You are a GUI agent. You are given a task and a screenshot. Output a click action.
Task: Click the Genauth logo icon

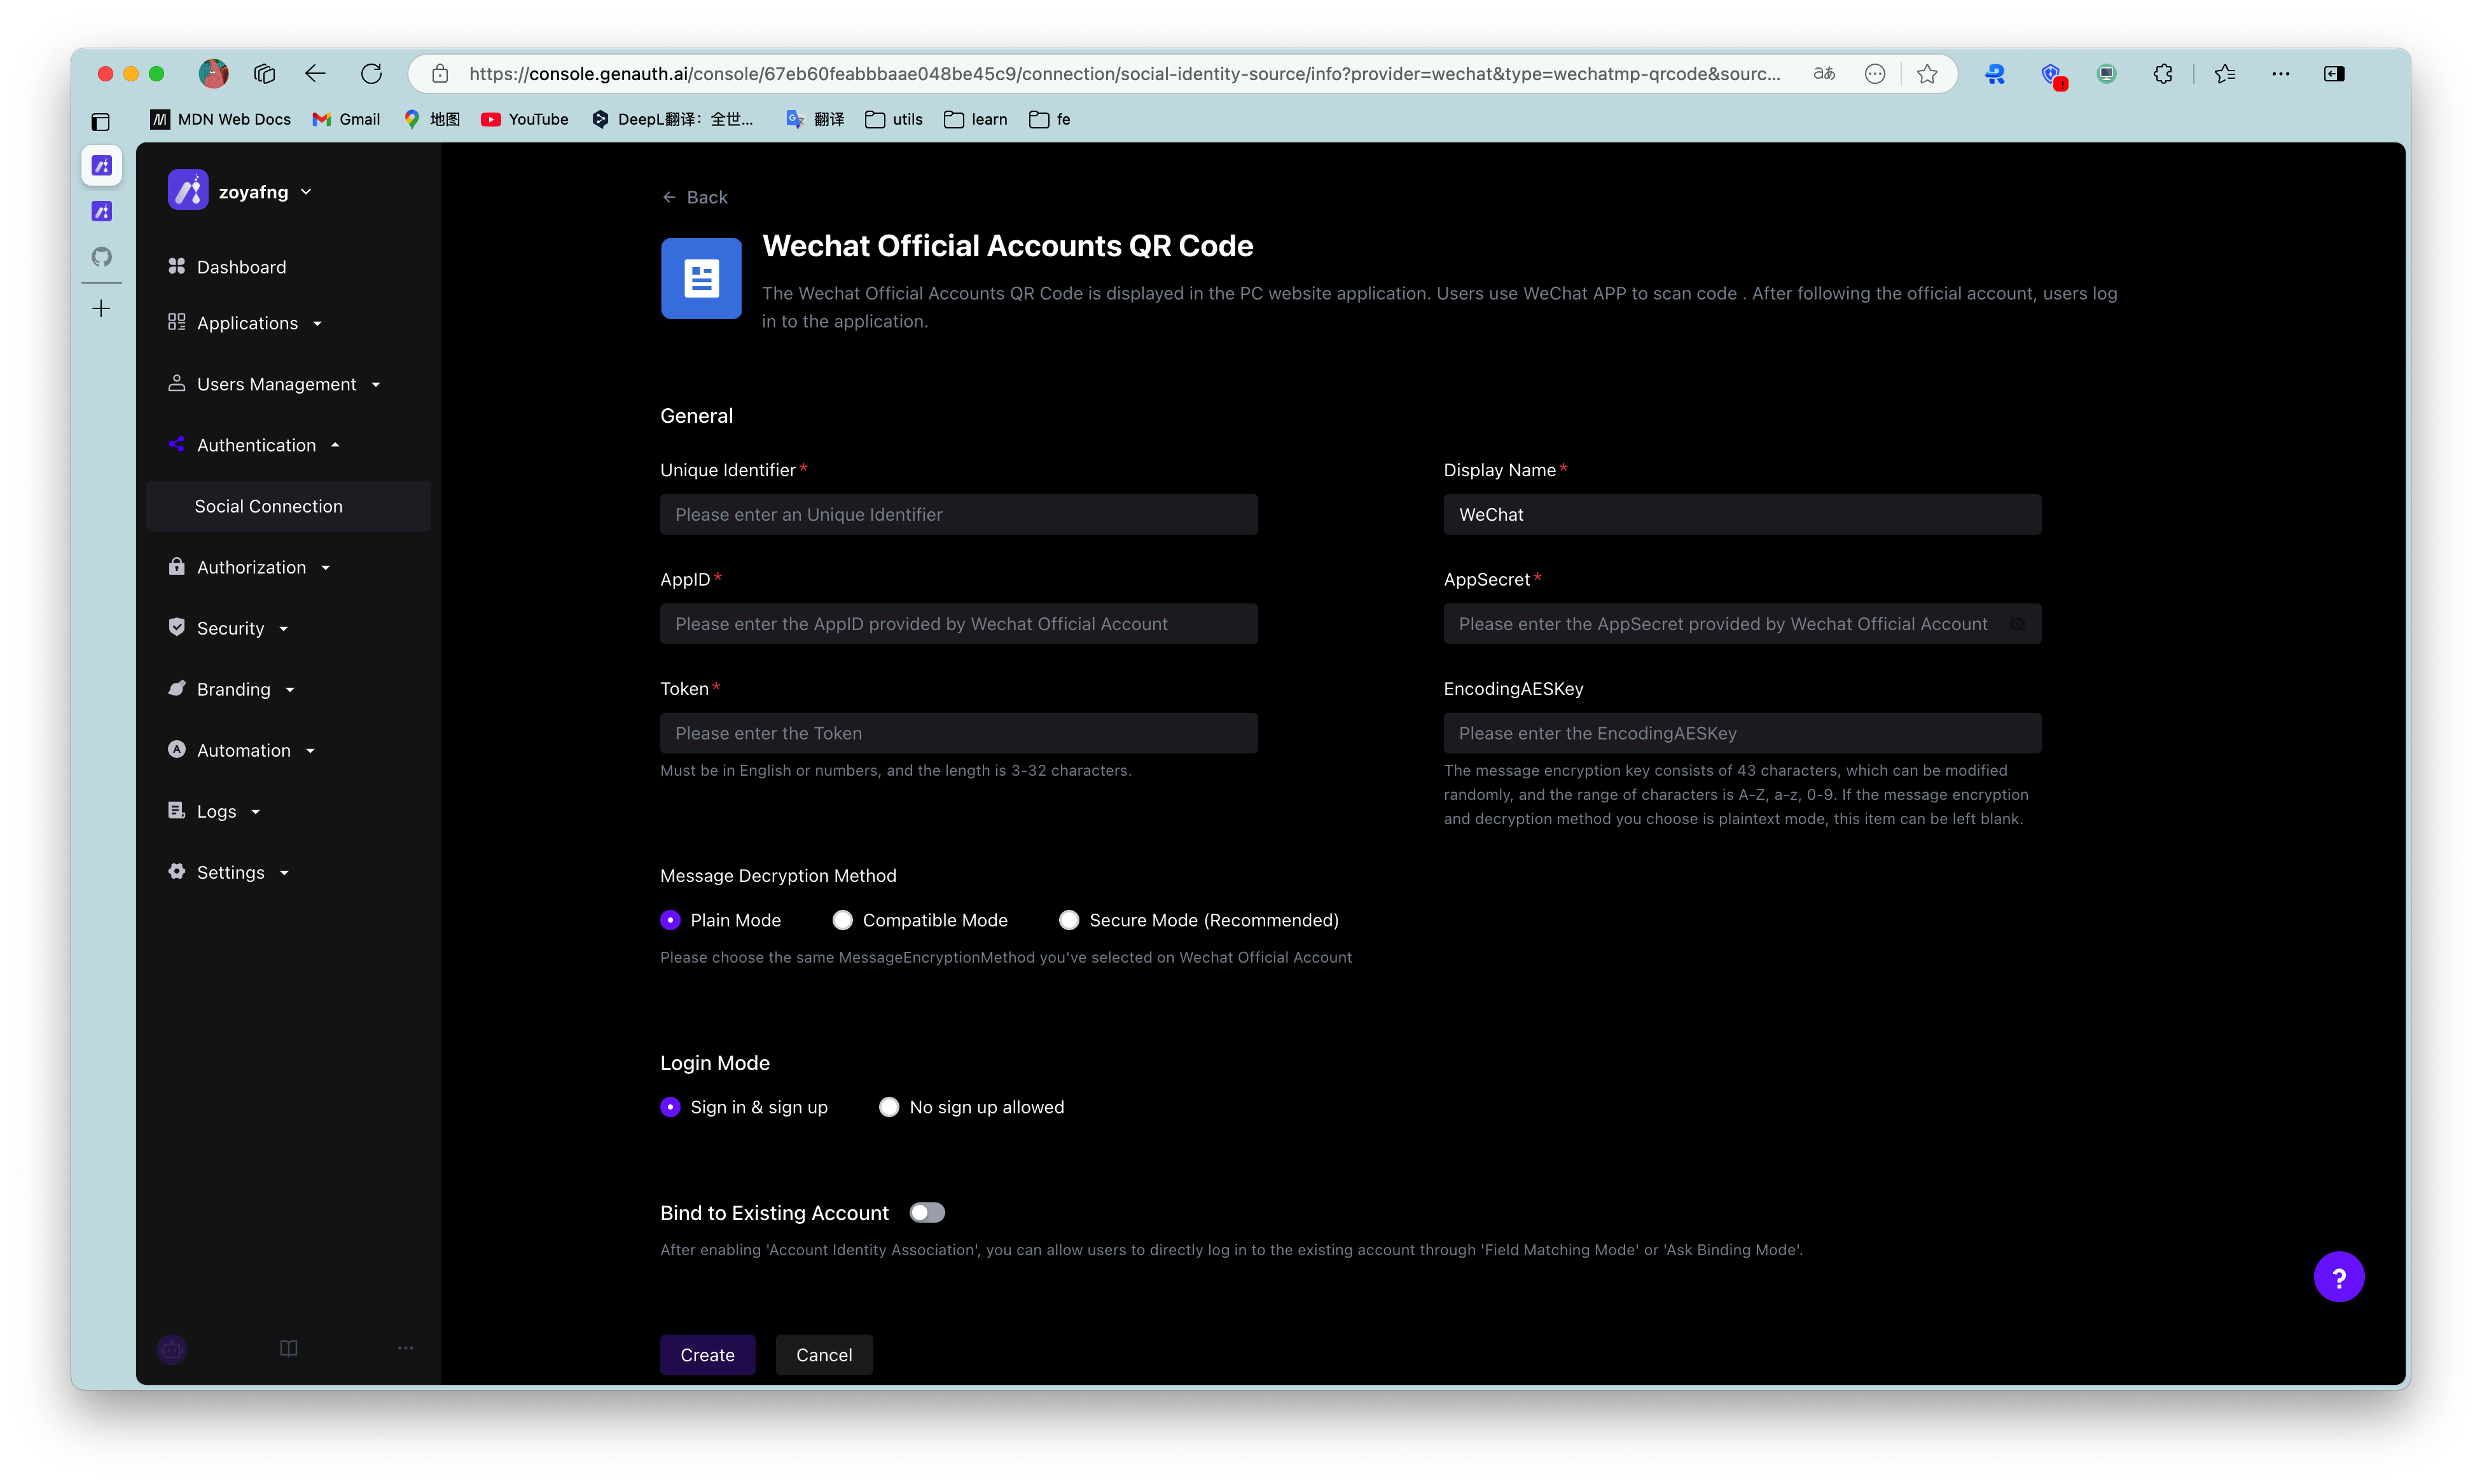point(187,190)
